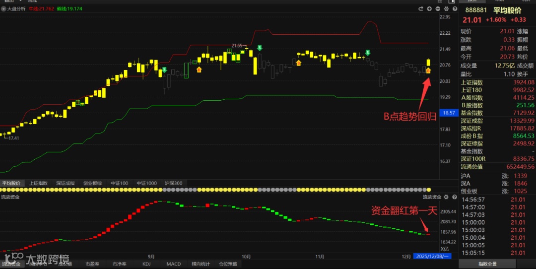
Task: Click the 成交量 value 12.75亿
Action: click(x=505, y=66)
